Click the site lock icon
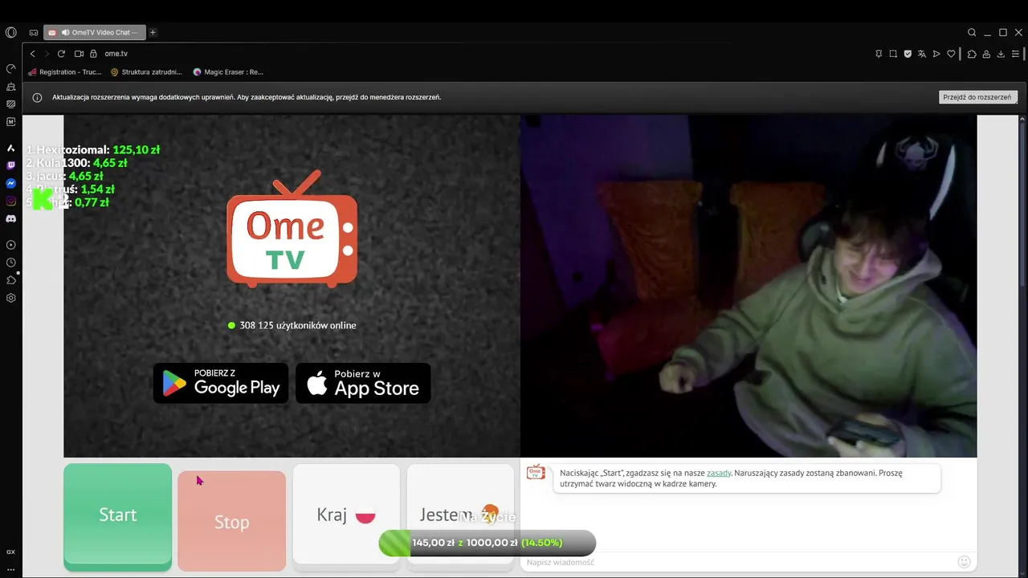This screenshot has height=578, width=1028. pos(93,54)
